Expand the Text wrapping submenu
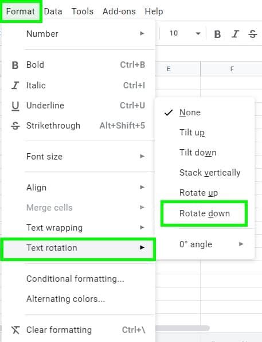This screenshot has width=262, height=342. pyautogui.click(x=79, y=227)
